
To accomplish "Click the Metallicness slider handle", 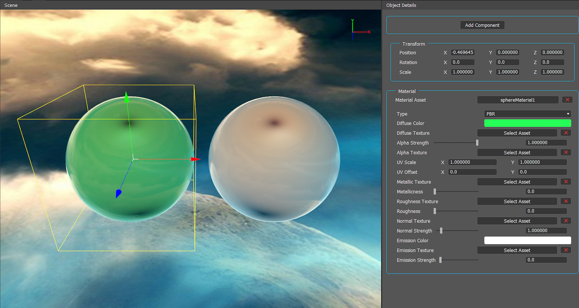I will point(435,191).
